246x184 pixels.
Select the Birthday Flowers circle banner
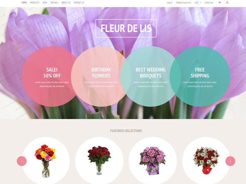click(x=101, y=76)
